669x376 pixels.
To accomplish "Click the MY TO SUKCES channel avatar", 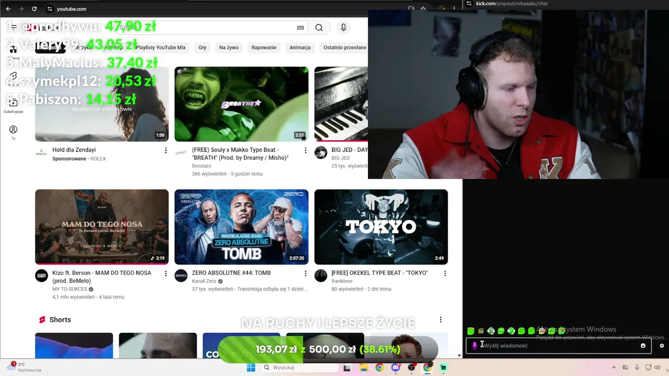I will tap(41, 275).
